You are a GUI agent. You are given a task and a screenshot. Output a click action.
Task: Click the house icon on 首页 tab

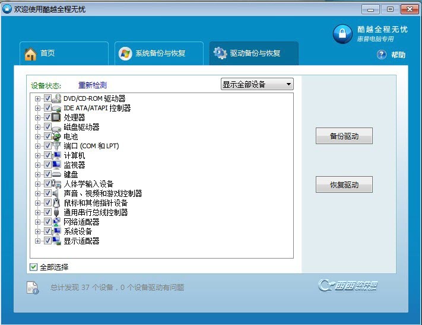(30, 54)
